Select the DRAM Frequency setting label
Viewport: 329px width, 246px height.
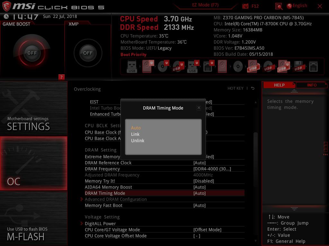tap(102, 169)
